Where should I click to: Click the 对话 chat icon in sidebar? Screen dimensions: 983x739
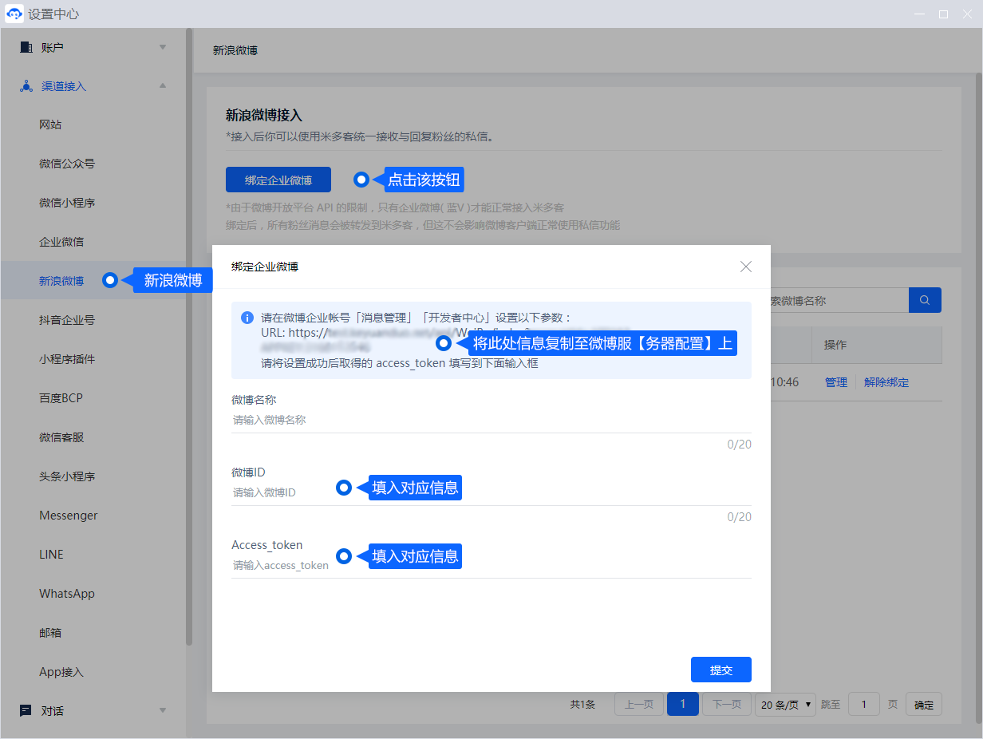pos(26,710)
